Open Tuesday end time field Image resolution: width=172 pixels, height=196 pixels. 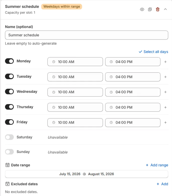click(x=133, y=77)
